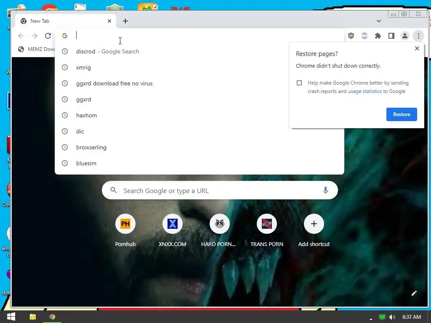
Task: Reload the page with the refresh icon
Action: 48,36
